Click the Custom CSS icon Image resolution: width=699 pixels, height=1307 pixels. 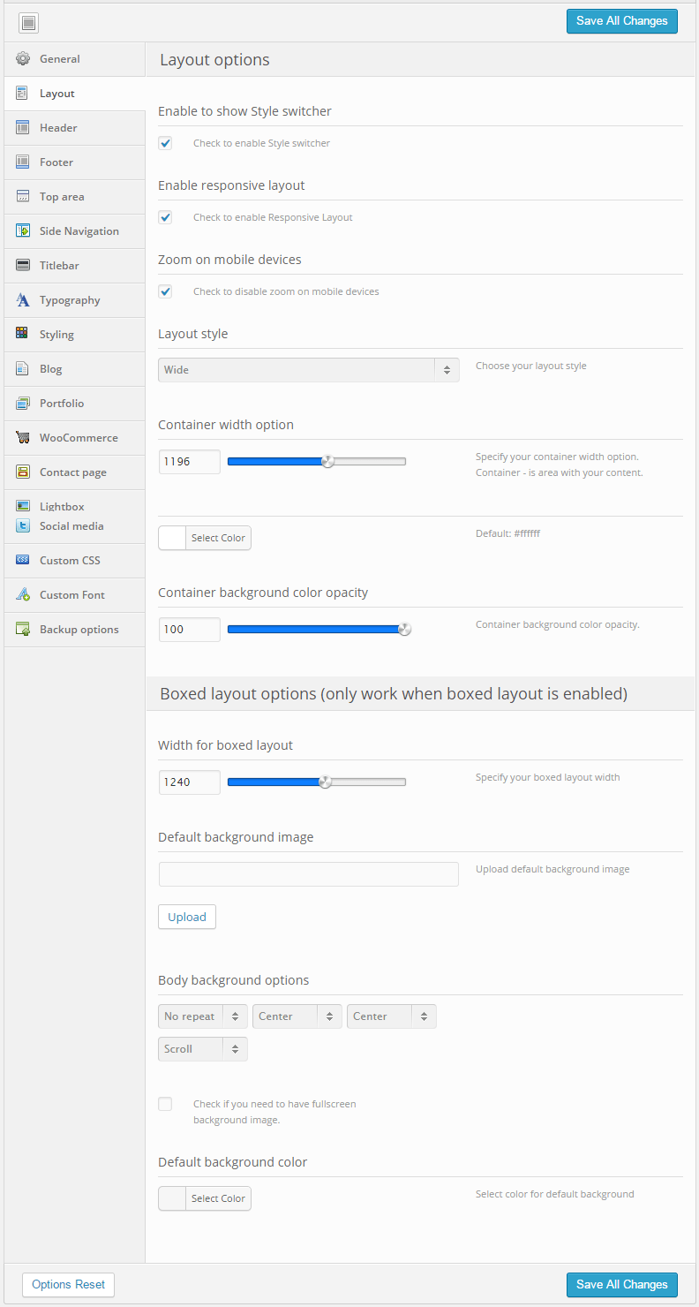23,561
